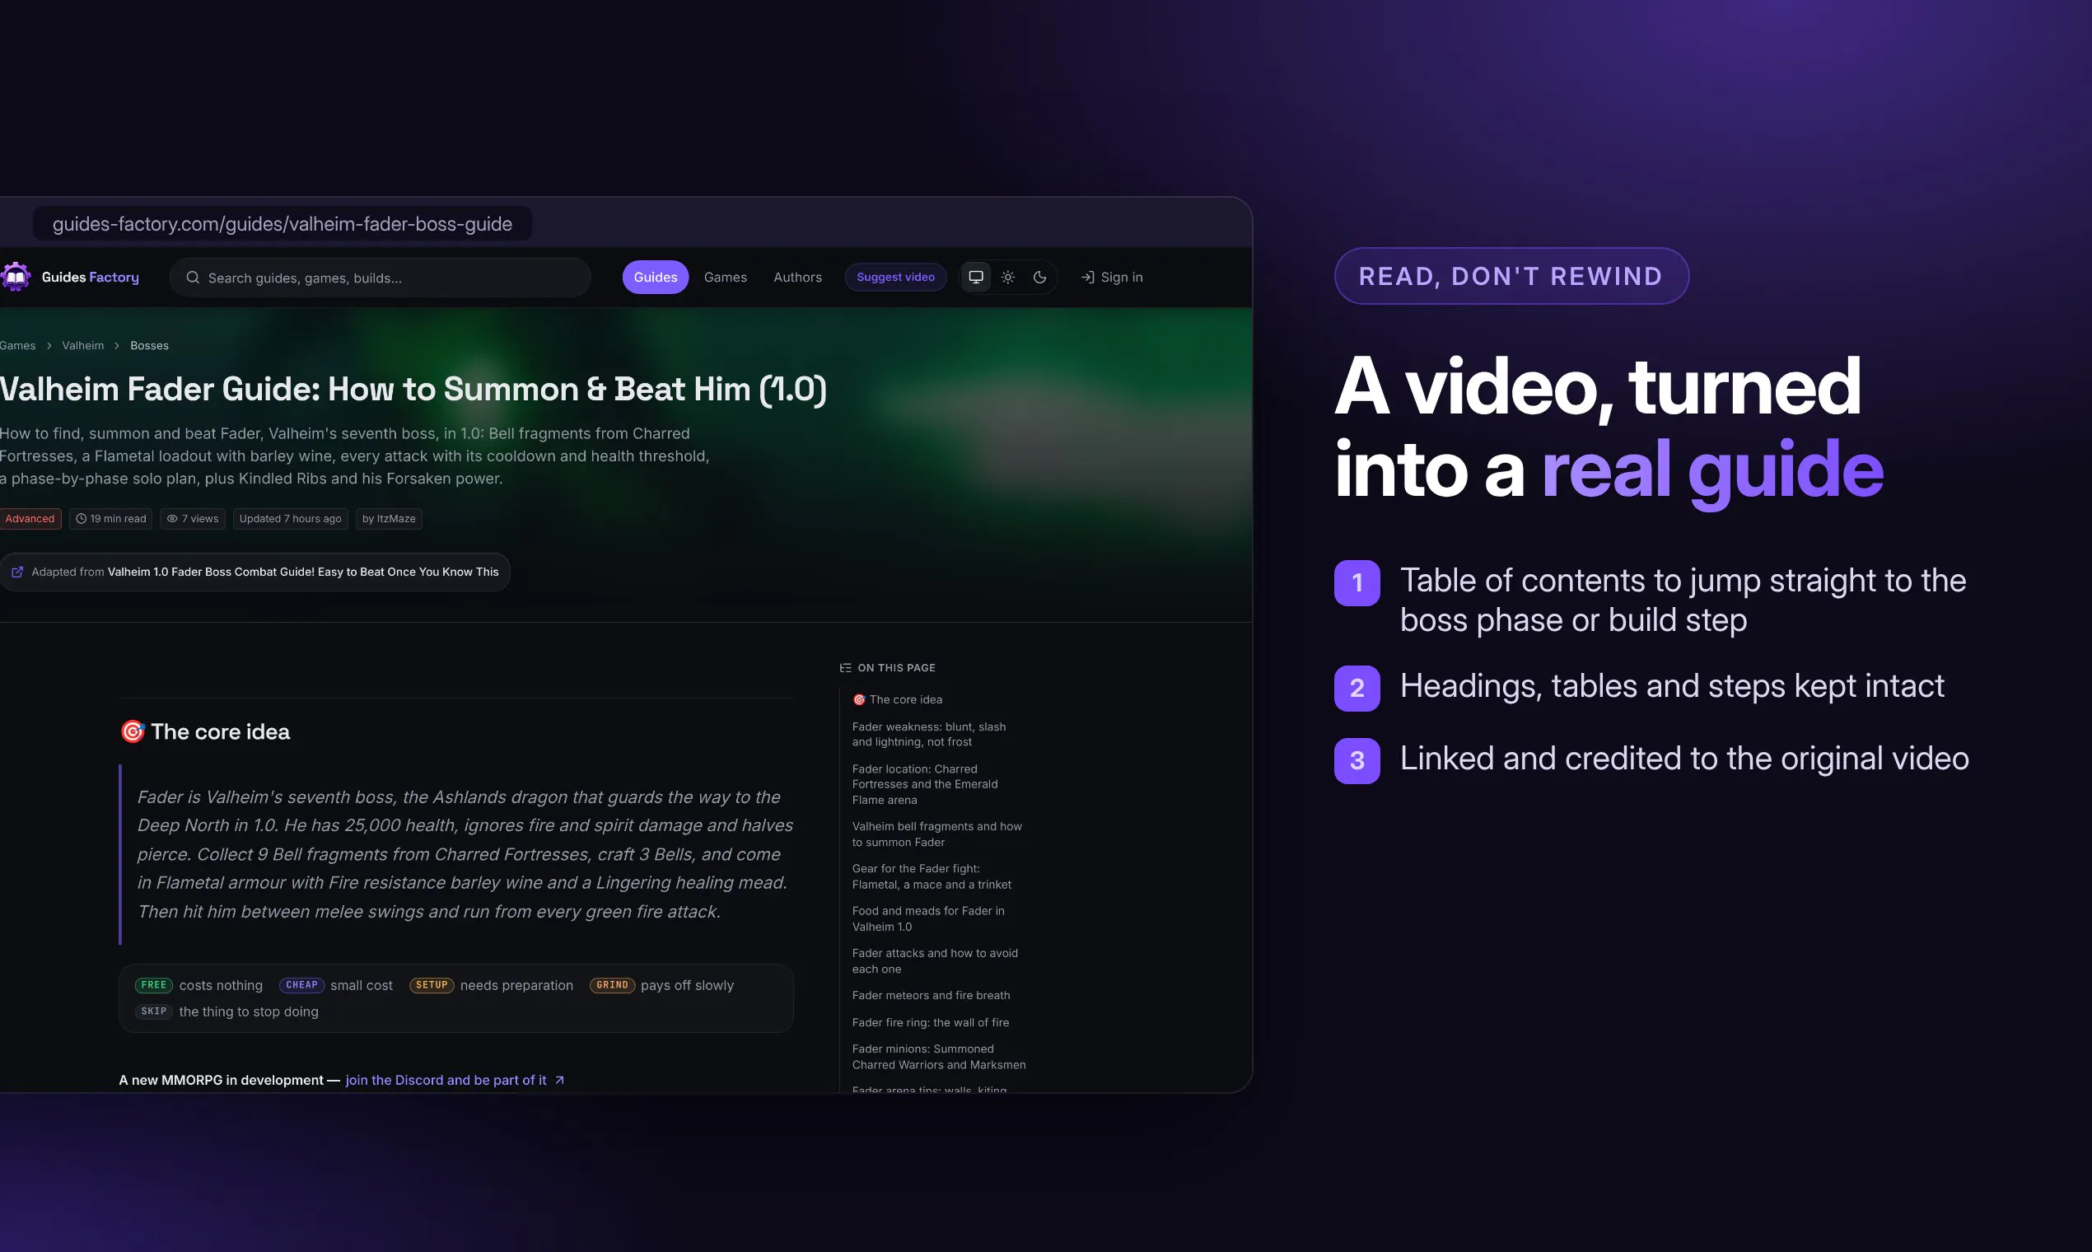
Task: Jump to Food and meads for Fader section
Action: pos(928,918)
